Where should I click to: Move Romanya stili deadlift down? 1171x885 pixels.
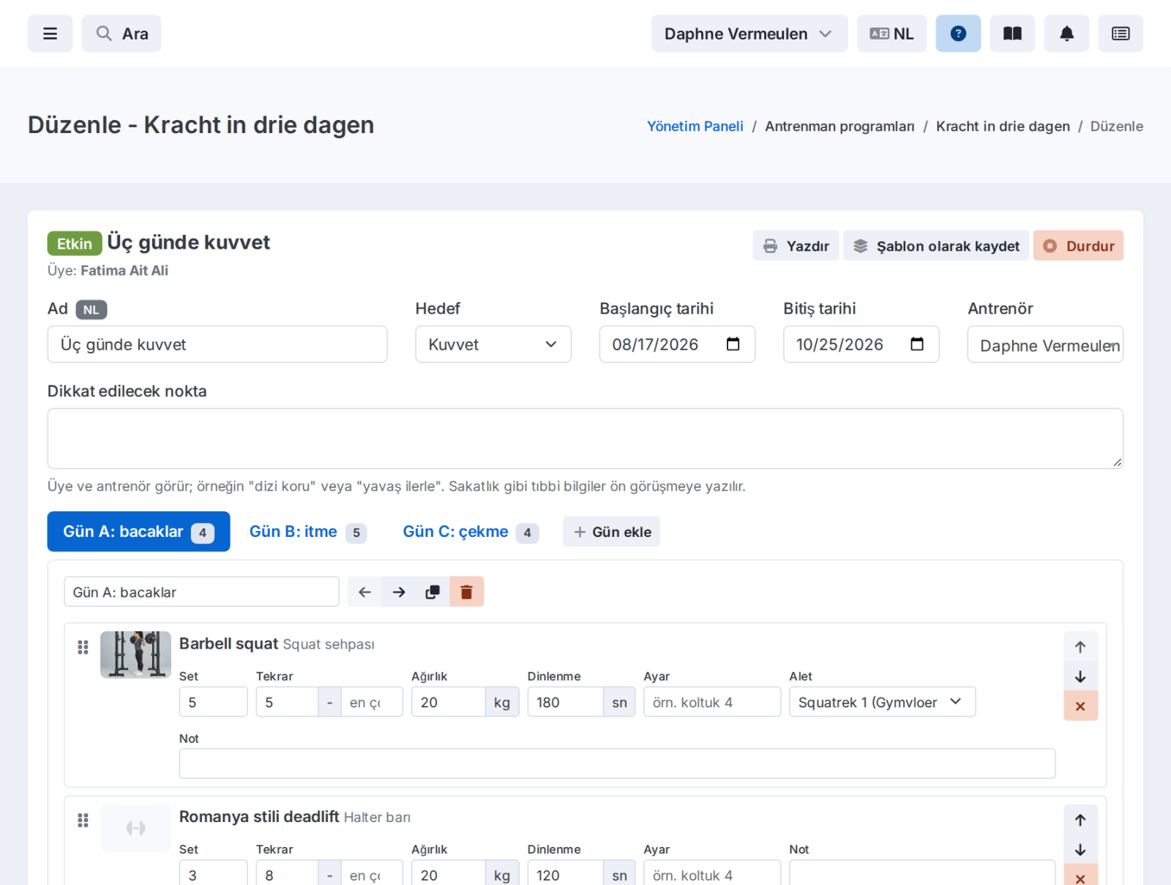(x=1080, y=850)
